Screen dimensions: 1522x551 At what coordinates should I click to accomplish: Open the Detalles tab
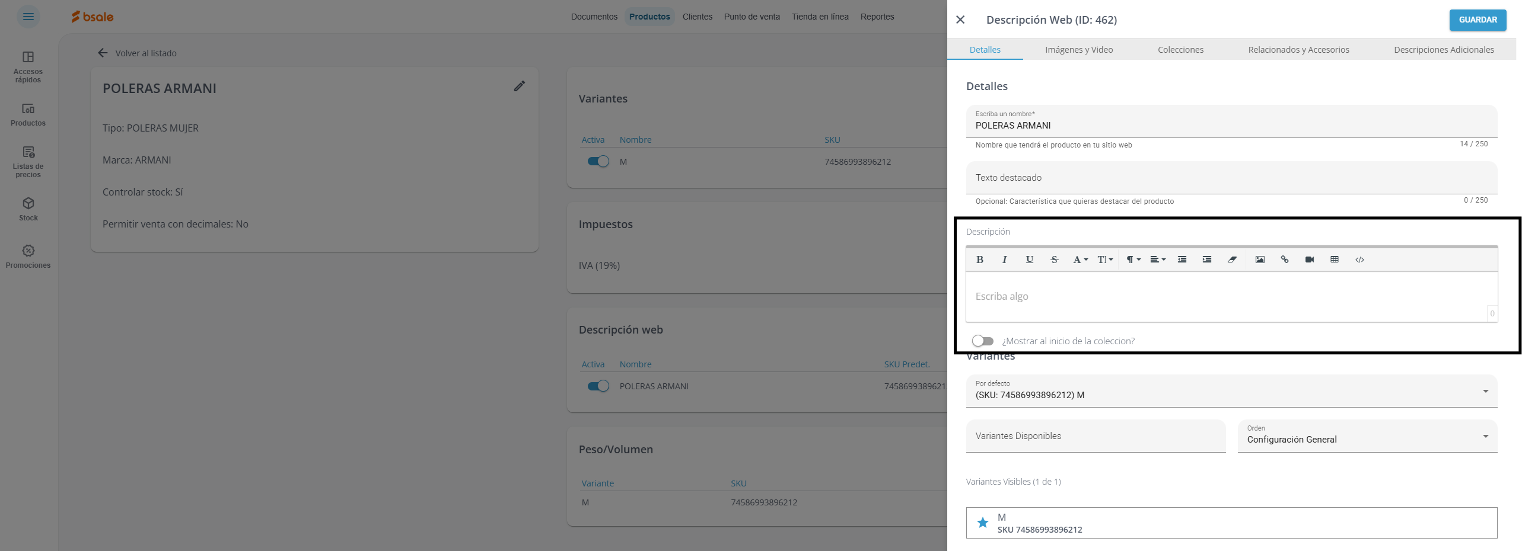[985, 50]
